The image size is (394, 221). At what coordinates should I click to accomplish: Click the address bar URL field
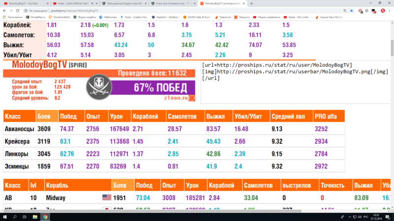[x=148, y=10]
